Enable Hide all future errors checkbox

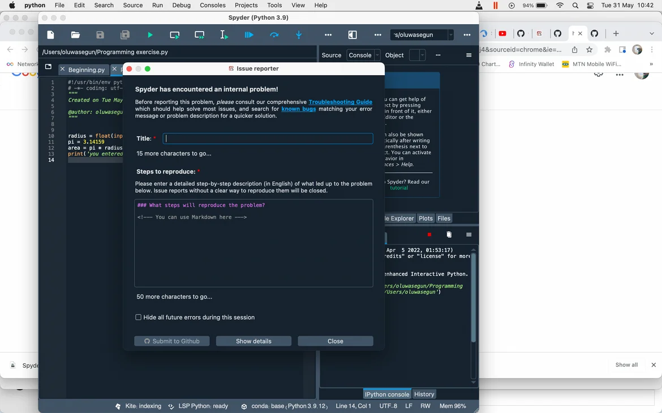(x=138, y=318)
